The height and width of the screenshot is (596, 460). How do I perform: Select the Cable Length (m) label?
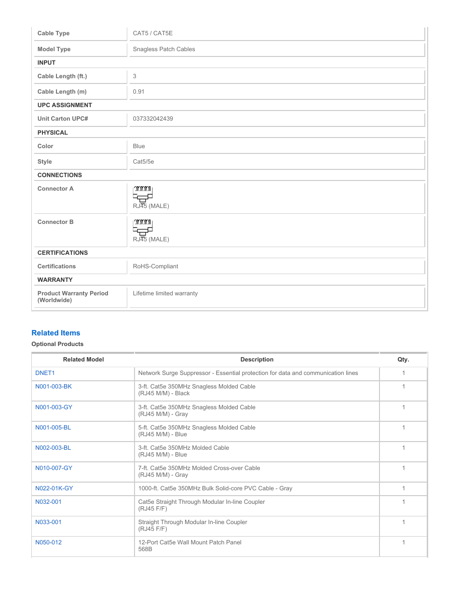[62, 92]
